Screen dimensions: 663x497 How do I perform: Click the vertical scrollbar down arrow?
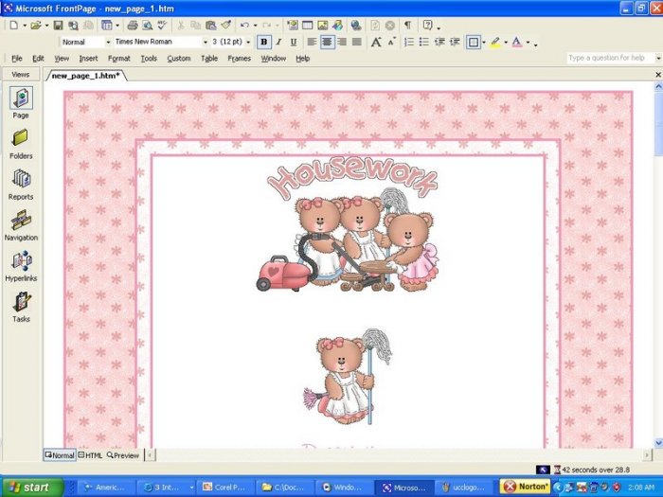tap(658, 443)
